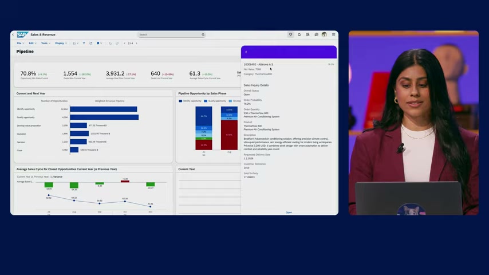This screenshot has height=275, width=489.
Task: Click the Pipeline page title
Action: click(25, 52)
